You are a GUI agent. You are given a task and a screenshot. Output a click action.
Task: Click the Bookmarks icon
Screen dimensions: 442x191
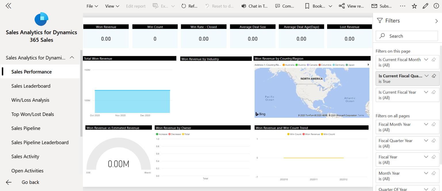point(307,6)
